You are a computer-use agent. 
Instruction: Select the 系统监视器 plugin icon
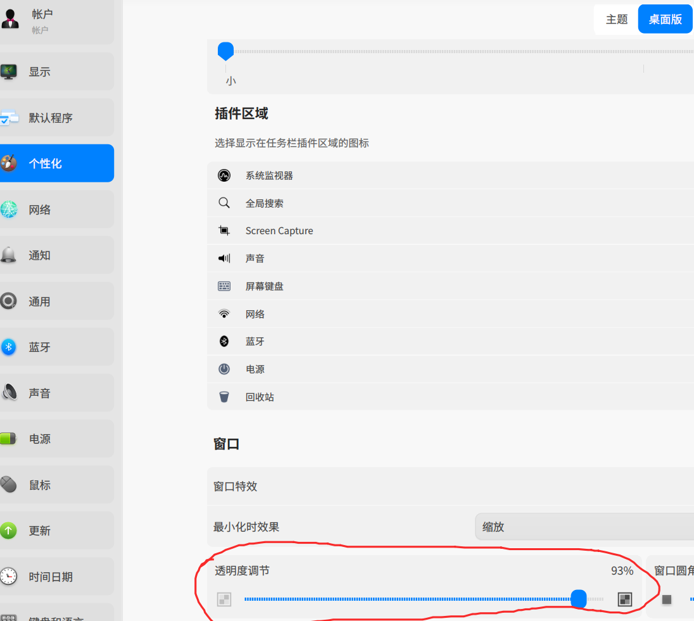[x=224, y=175]
